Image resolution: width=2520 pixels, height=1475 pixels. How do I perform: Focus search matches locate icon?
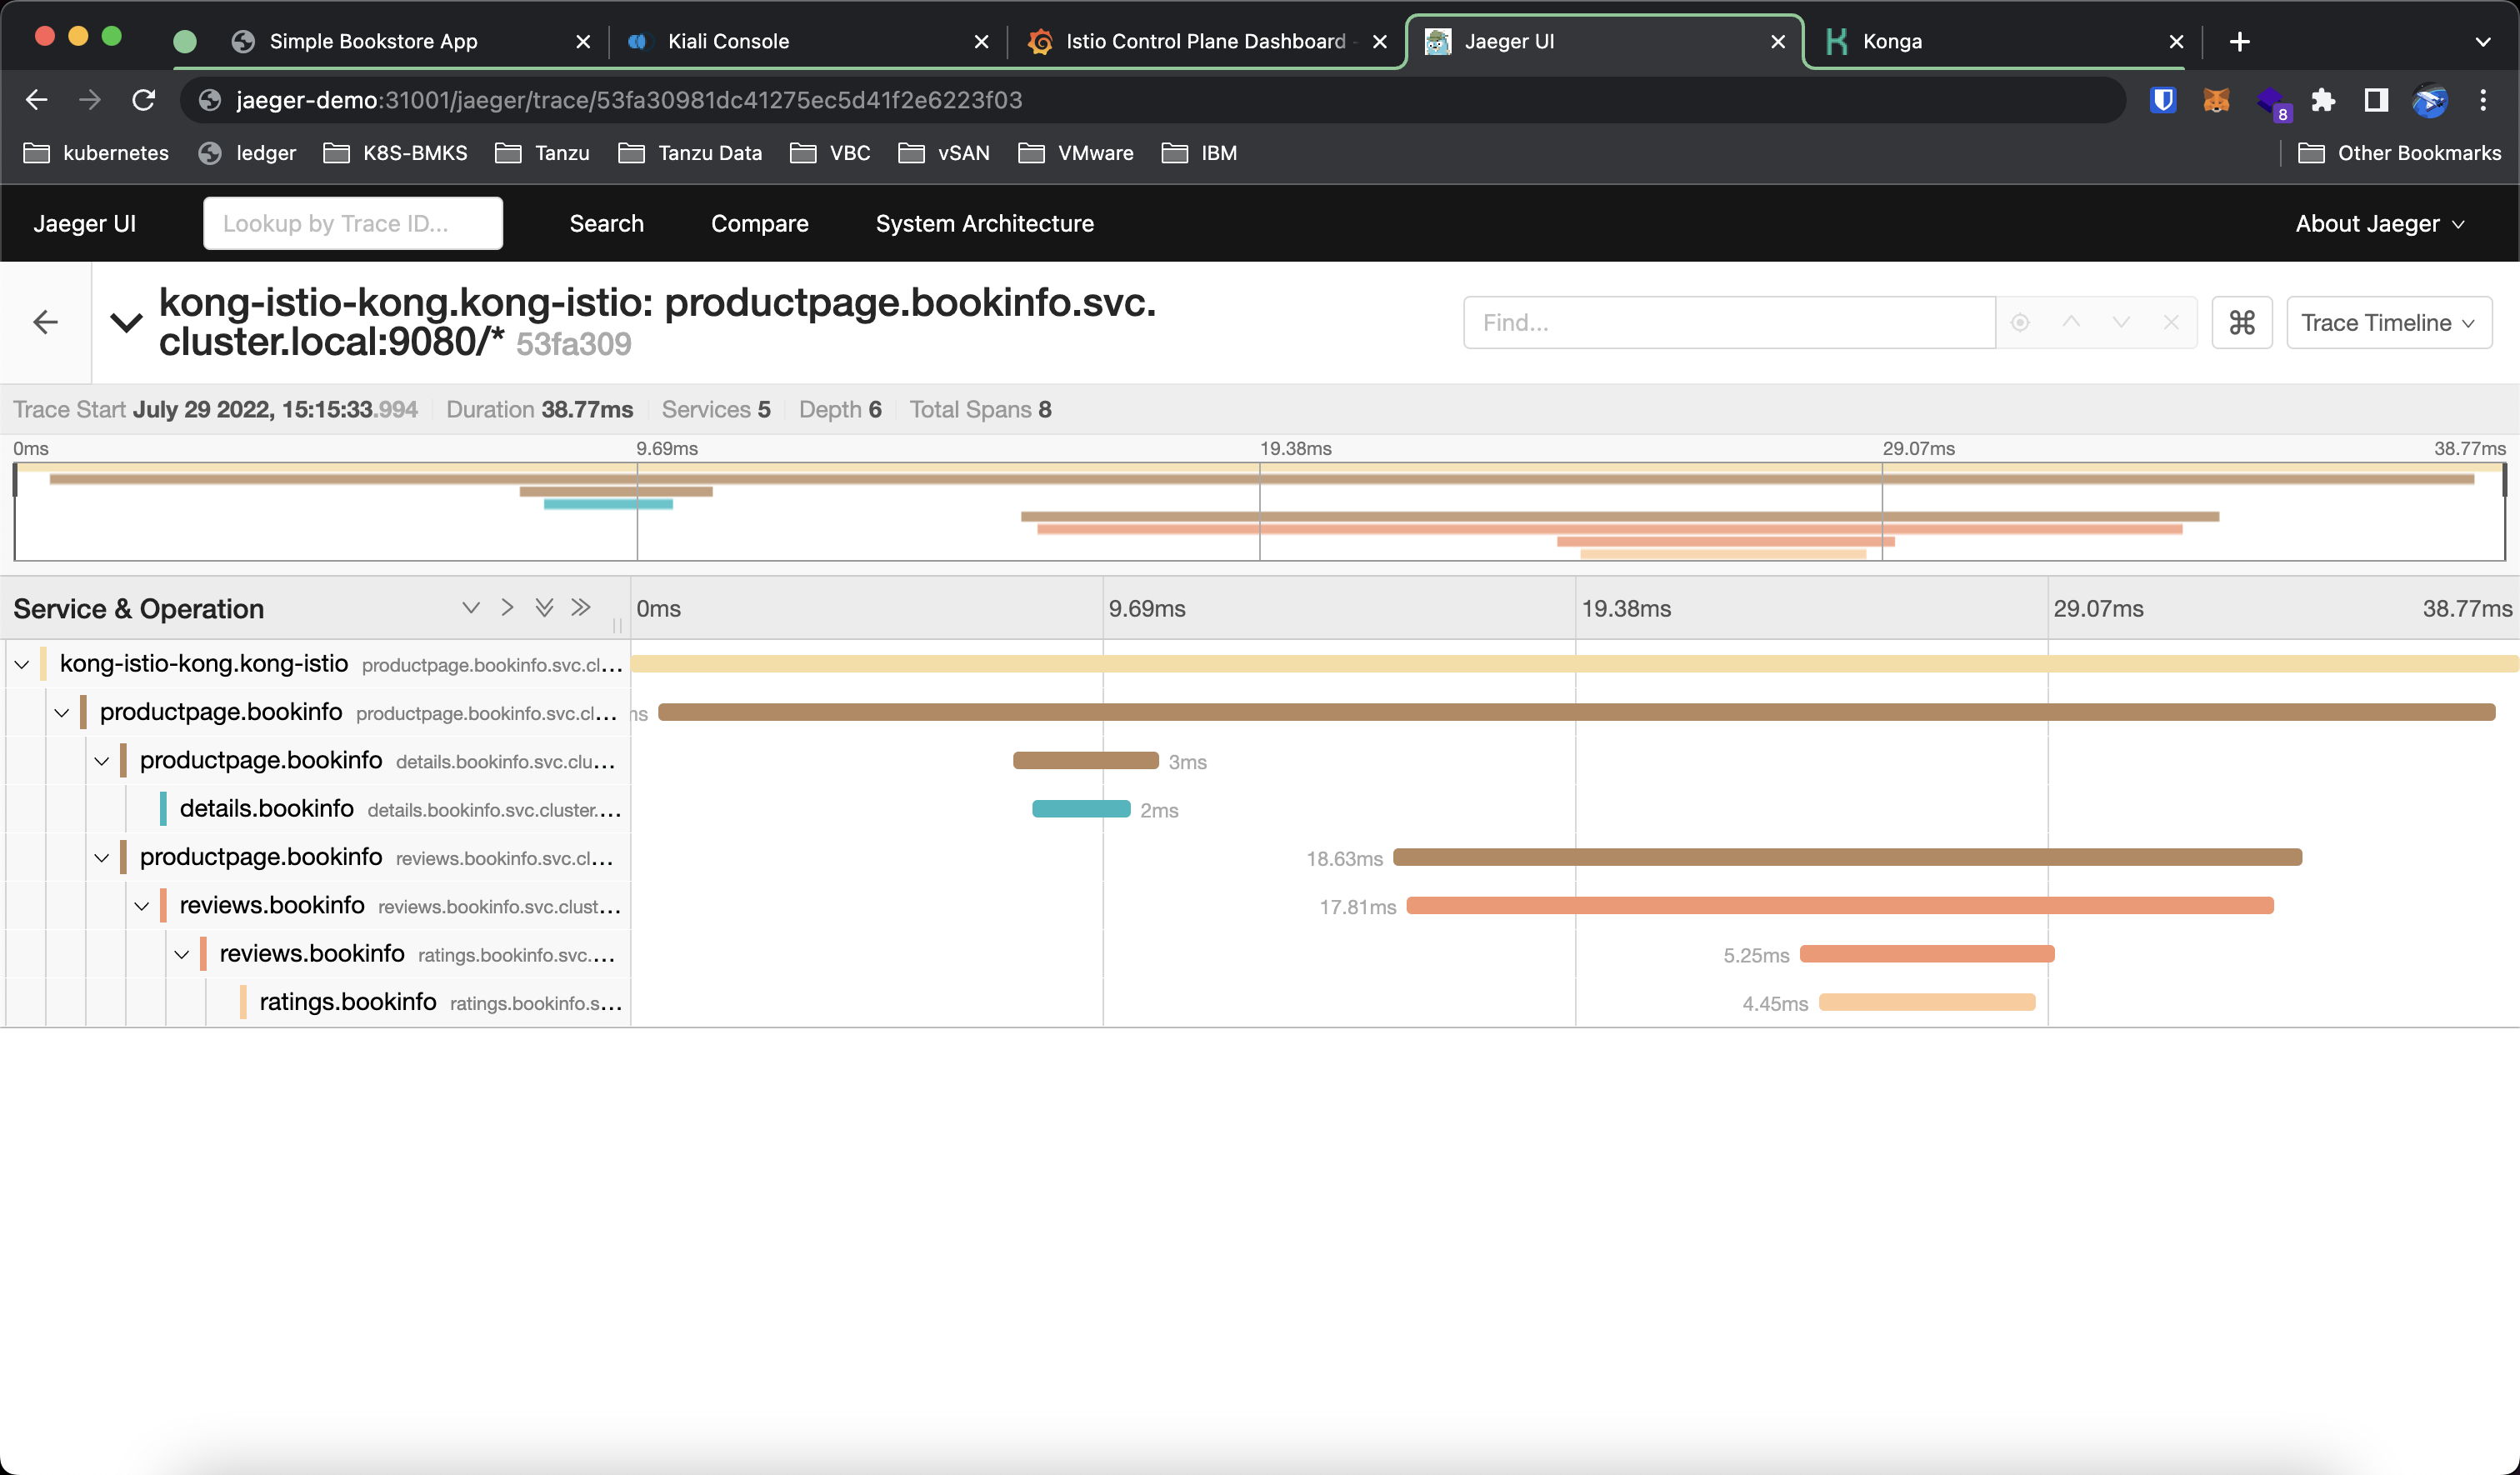(2020, 323)
